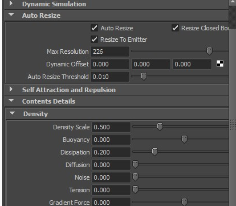Viewport: 236px width, 206px height.
Task: Click the Dynamic Simulation section title
Action: 54,4
